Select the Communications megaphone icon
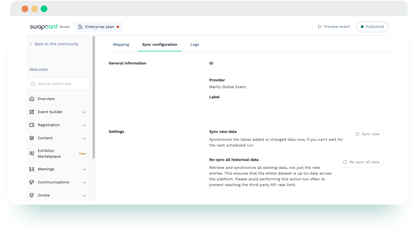This screenshot has height=235, width=418. [31, 182]
